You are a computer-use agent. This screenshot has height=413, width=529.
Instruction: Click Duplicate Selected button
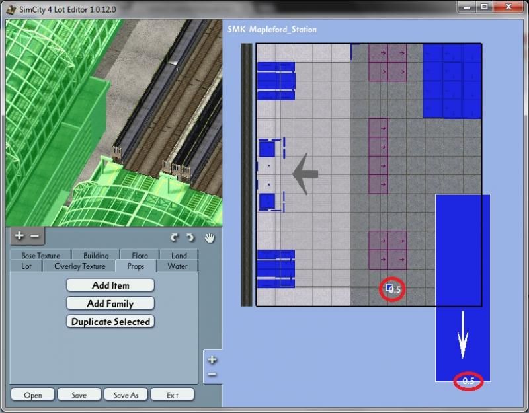tap(110, 321)
